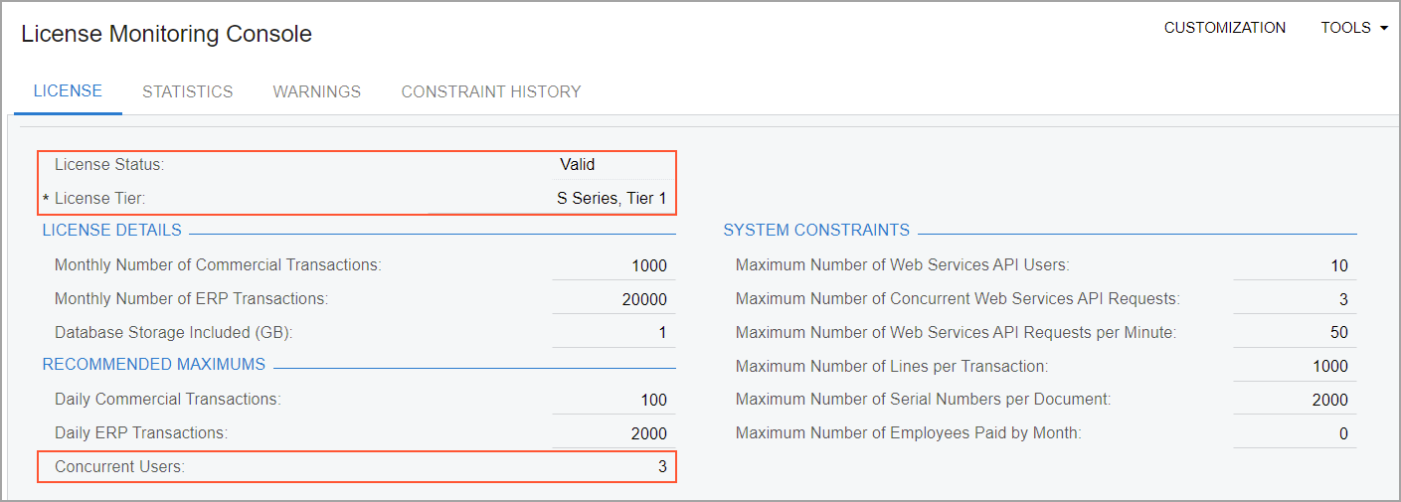Open the Warnings tab
The image size is (1401, 502).
[316, 91]
